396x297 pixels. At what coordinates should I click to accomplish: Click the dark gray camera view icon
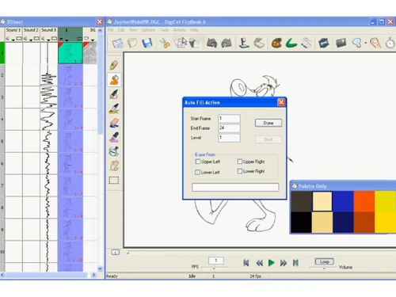(341, 43)
